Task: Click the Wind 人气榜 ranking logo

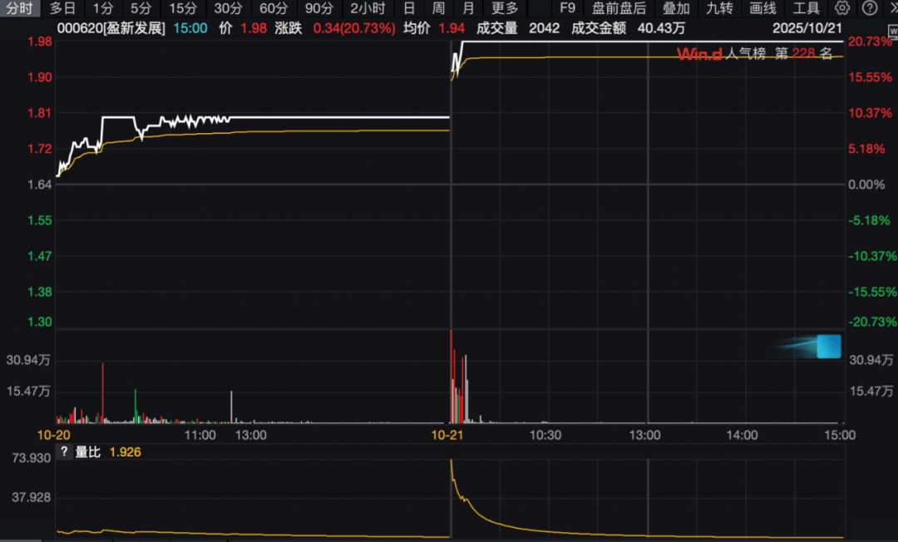Action: pyautogui.click(x=700, y=54)
